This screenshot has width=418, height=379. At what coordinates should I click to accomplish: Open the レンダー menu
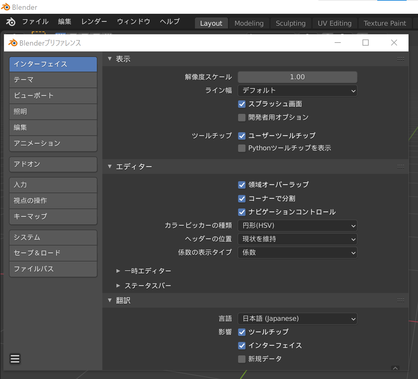point(94,22)
